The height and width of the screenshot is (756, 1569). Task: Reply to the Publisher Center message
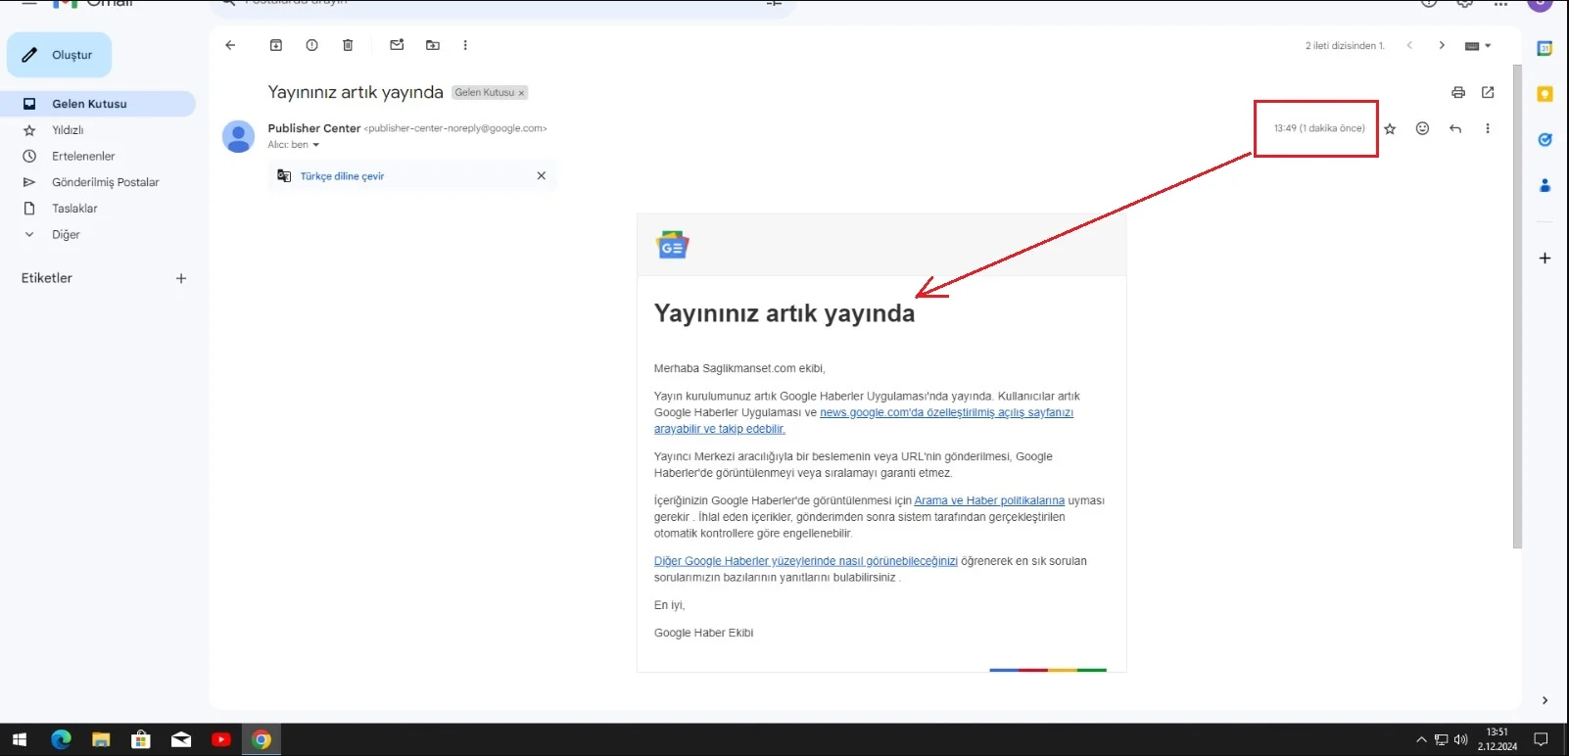(1455, 128)
